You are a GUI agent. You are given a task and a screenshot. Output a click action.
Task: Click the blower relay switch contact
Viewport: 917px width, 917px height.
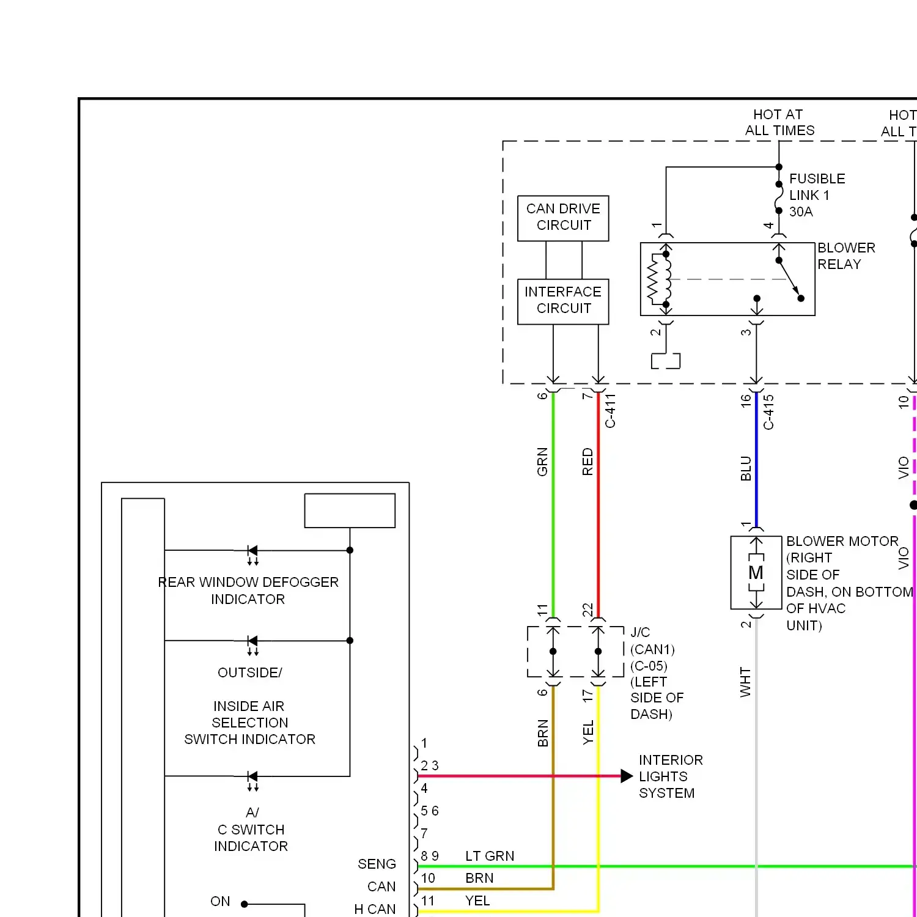(x=789, y=279)
